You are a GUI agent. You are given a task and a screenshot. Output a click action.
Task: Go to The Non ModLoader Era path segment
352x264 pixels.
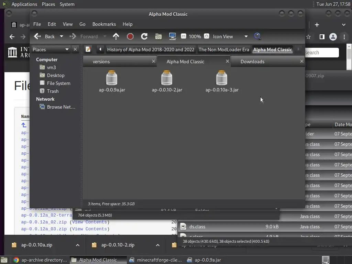click(x=224, y=49)
